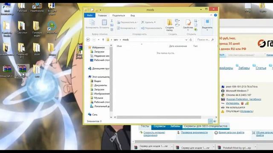Image resolution: width=273 pixels, height=153 pixels.
Task: Open the Статьи link in the browser
Action: click(261, 68)
